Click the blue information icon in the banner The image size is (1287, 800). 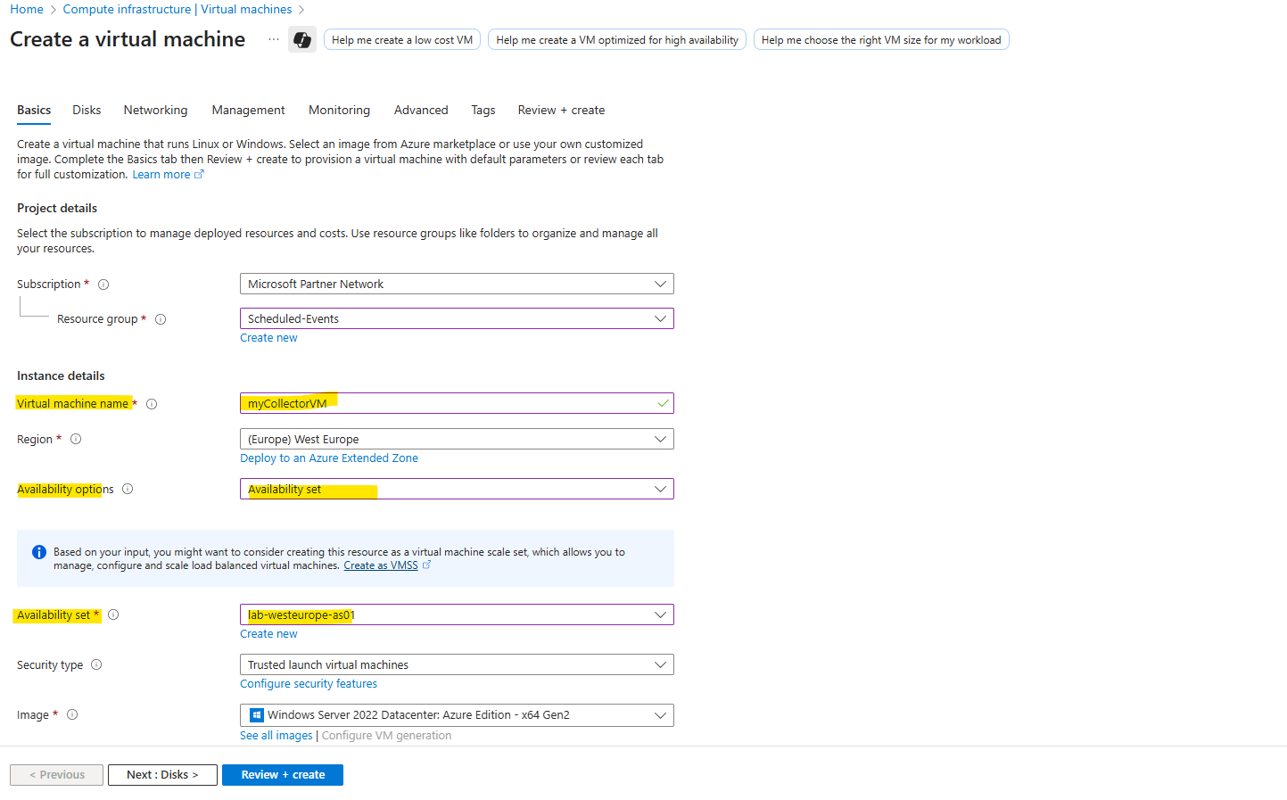39,552
